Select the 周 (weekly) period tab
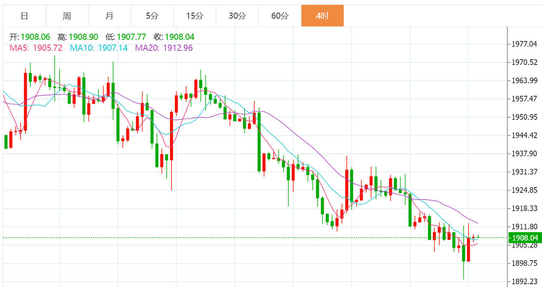The height and width of the screenshot is (287, 542). pos(67,16)
